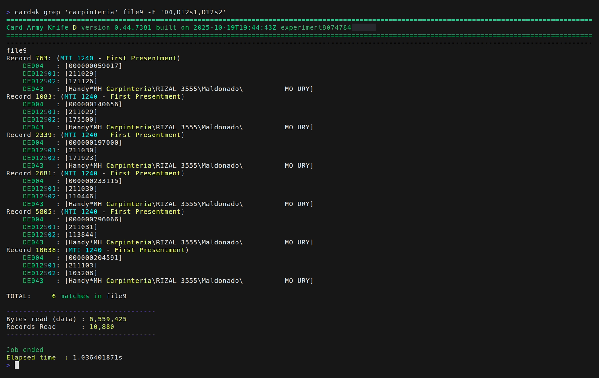The height and width of the screenshot is (378, 599).
Task: Click the DE004 value 000000197000
Action: tap(93, 143)
